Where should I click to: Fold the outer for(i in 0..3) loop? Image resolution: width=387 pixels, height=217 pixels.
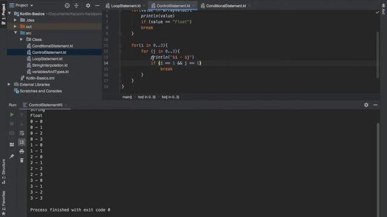[x=120, y=46]
